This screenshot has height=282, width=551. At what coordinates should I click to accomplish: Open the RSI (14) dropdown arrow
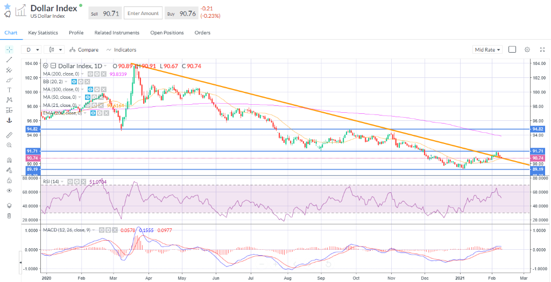tap(62, 182)
